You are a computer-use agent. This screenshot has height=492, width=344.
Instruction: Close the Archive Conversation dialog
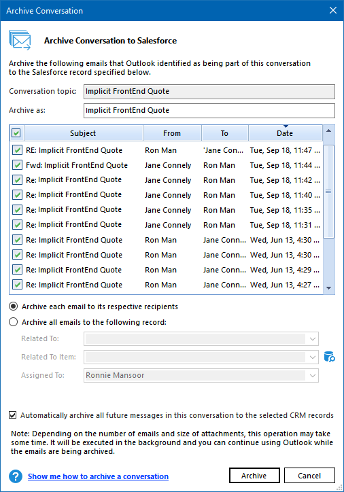pyautogui.click(x=333, y=10)
